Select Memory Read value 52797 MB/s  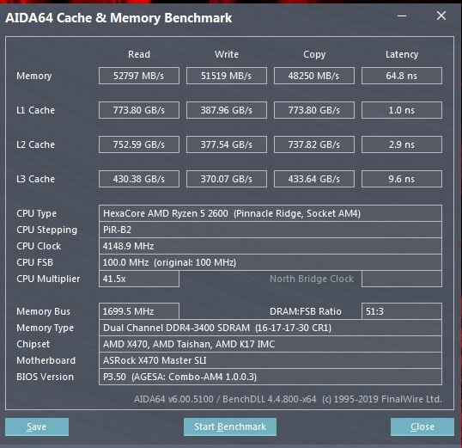pyautogui.click(x=139, y=76)
